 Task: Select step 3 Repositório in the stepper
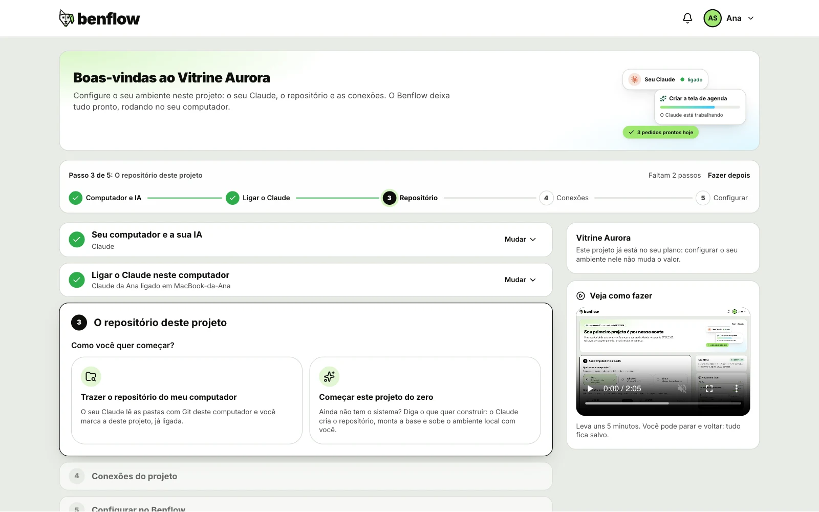tap(410, 198)
